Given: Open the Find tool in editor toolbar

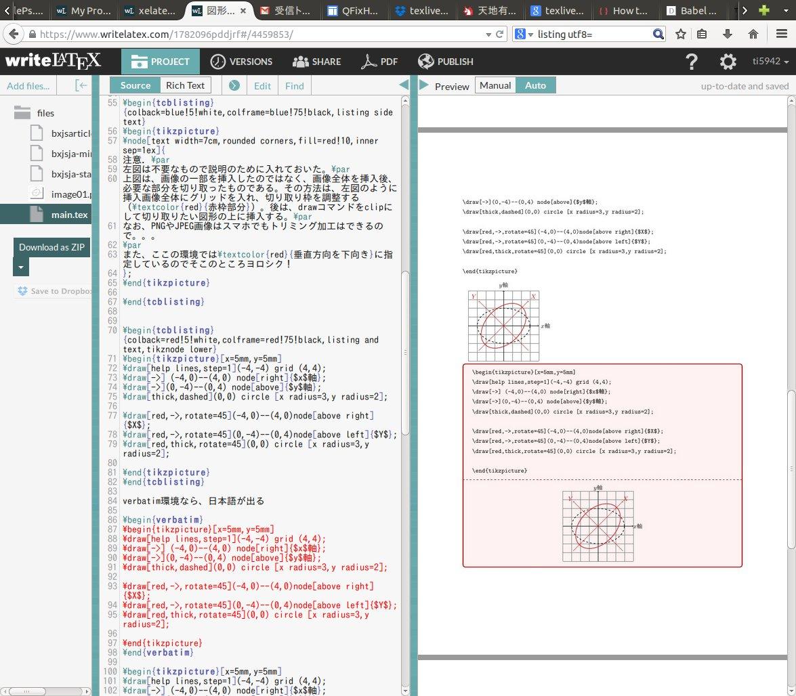Looking at the screenshot, I should (295, 86).
